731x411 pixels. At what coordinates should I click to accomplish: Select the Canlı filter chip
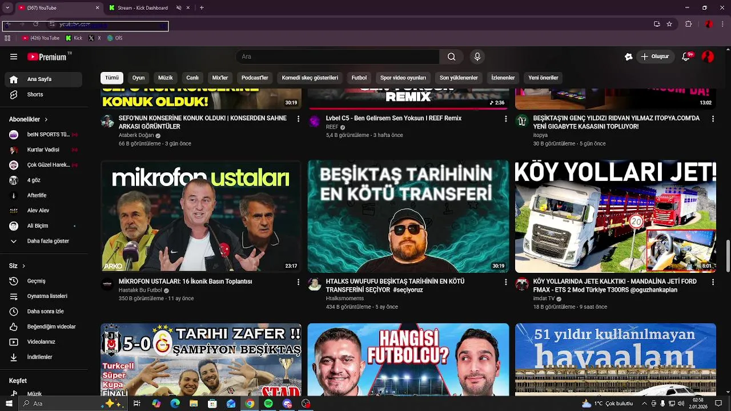coord(192,78)
